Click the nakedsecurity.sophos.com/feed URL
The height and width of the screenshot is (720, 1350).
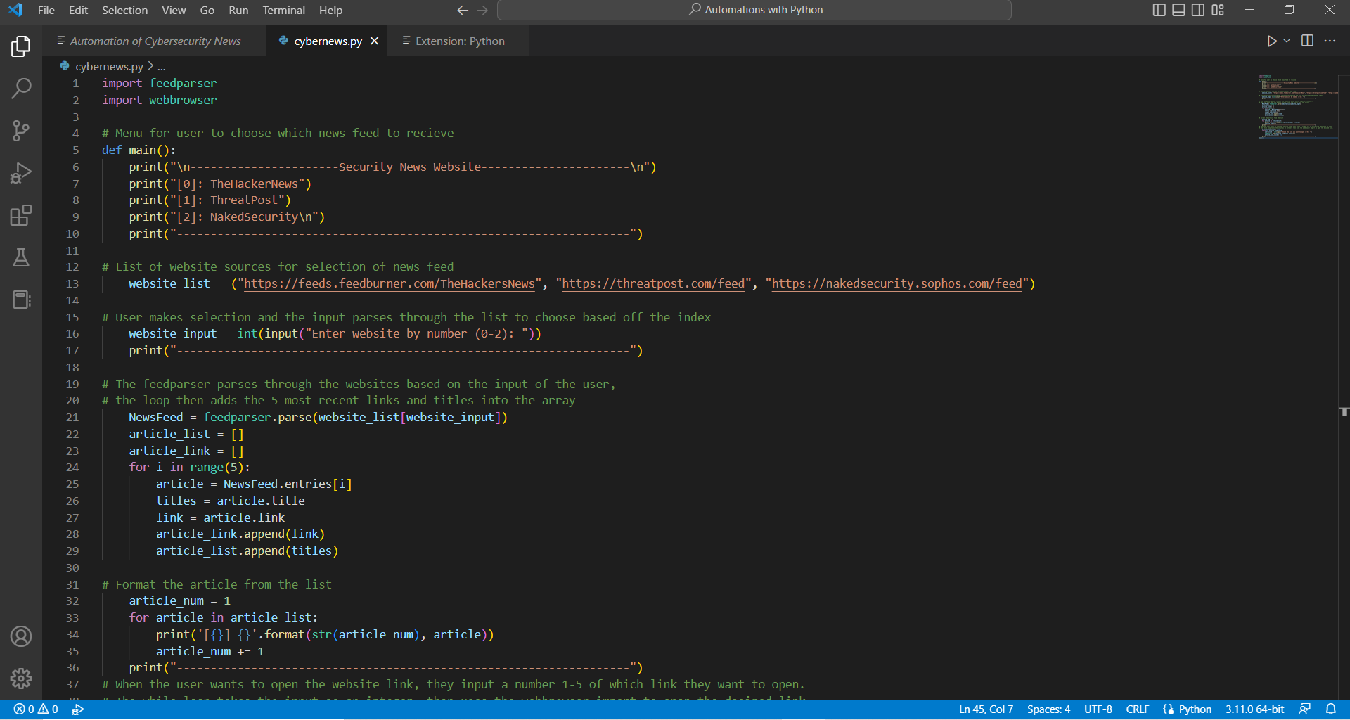[897, 283]
